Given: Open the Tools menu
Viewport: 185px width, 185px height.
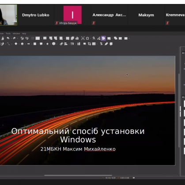Looking at the screenshot, I should point(8,34).
